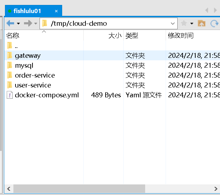This screenshot has width=220, height=195.
Task: Click the horizontal scrollbar right arrow
Action: 215,189
